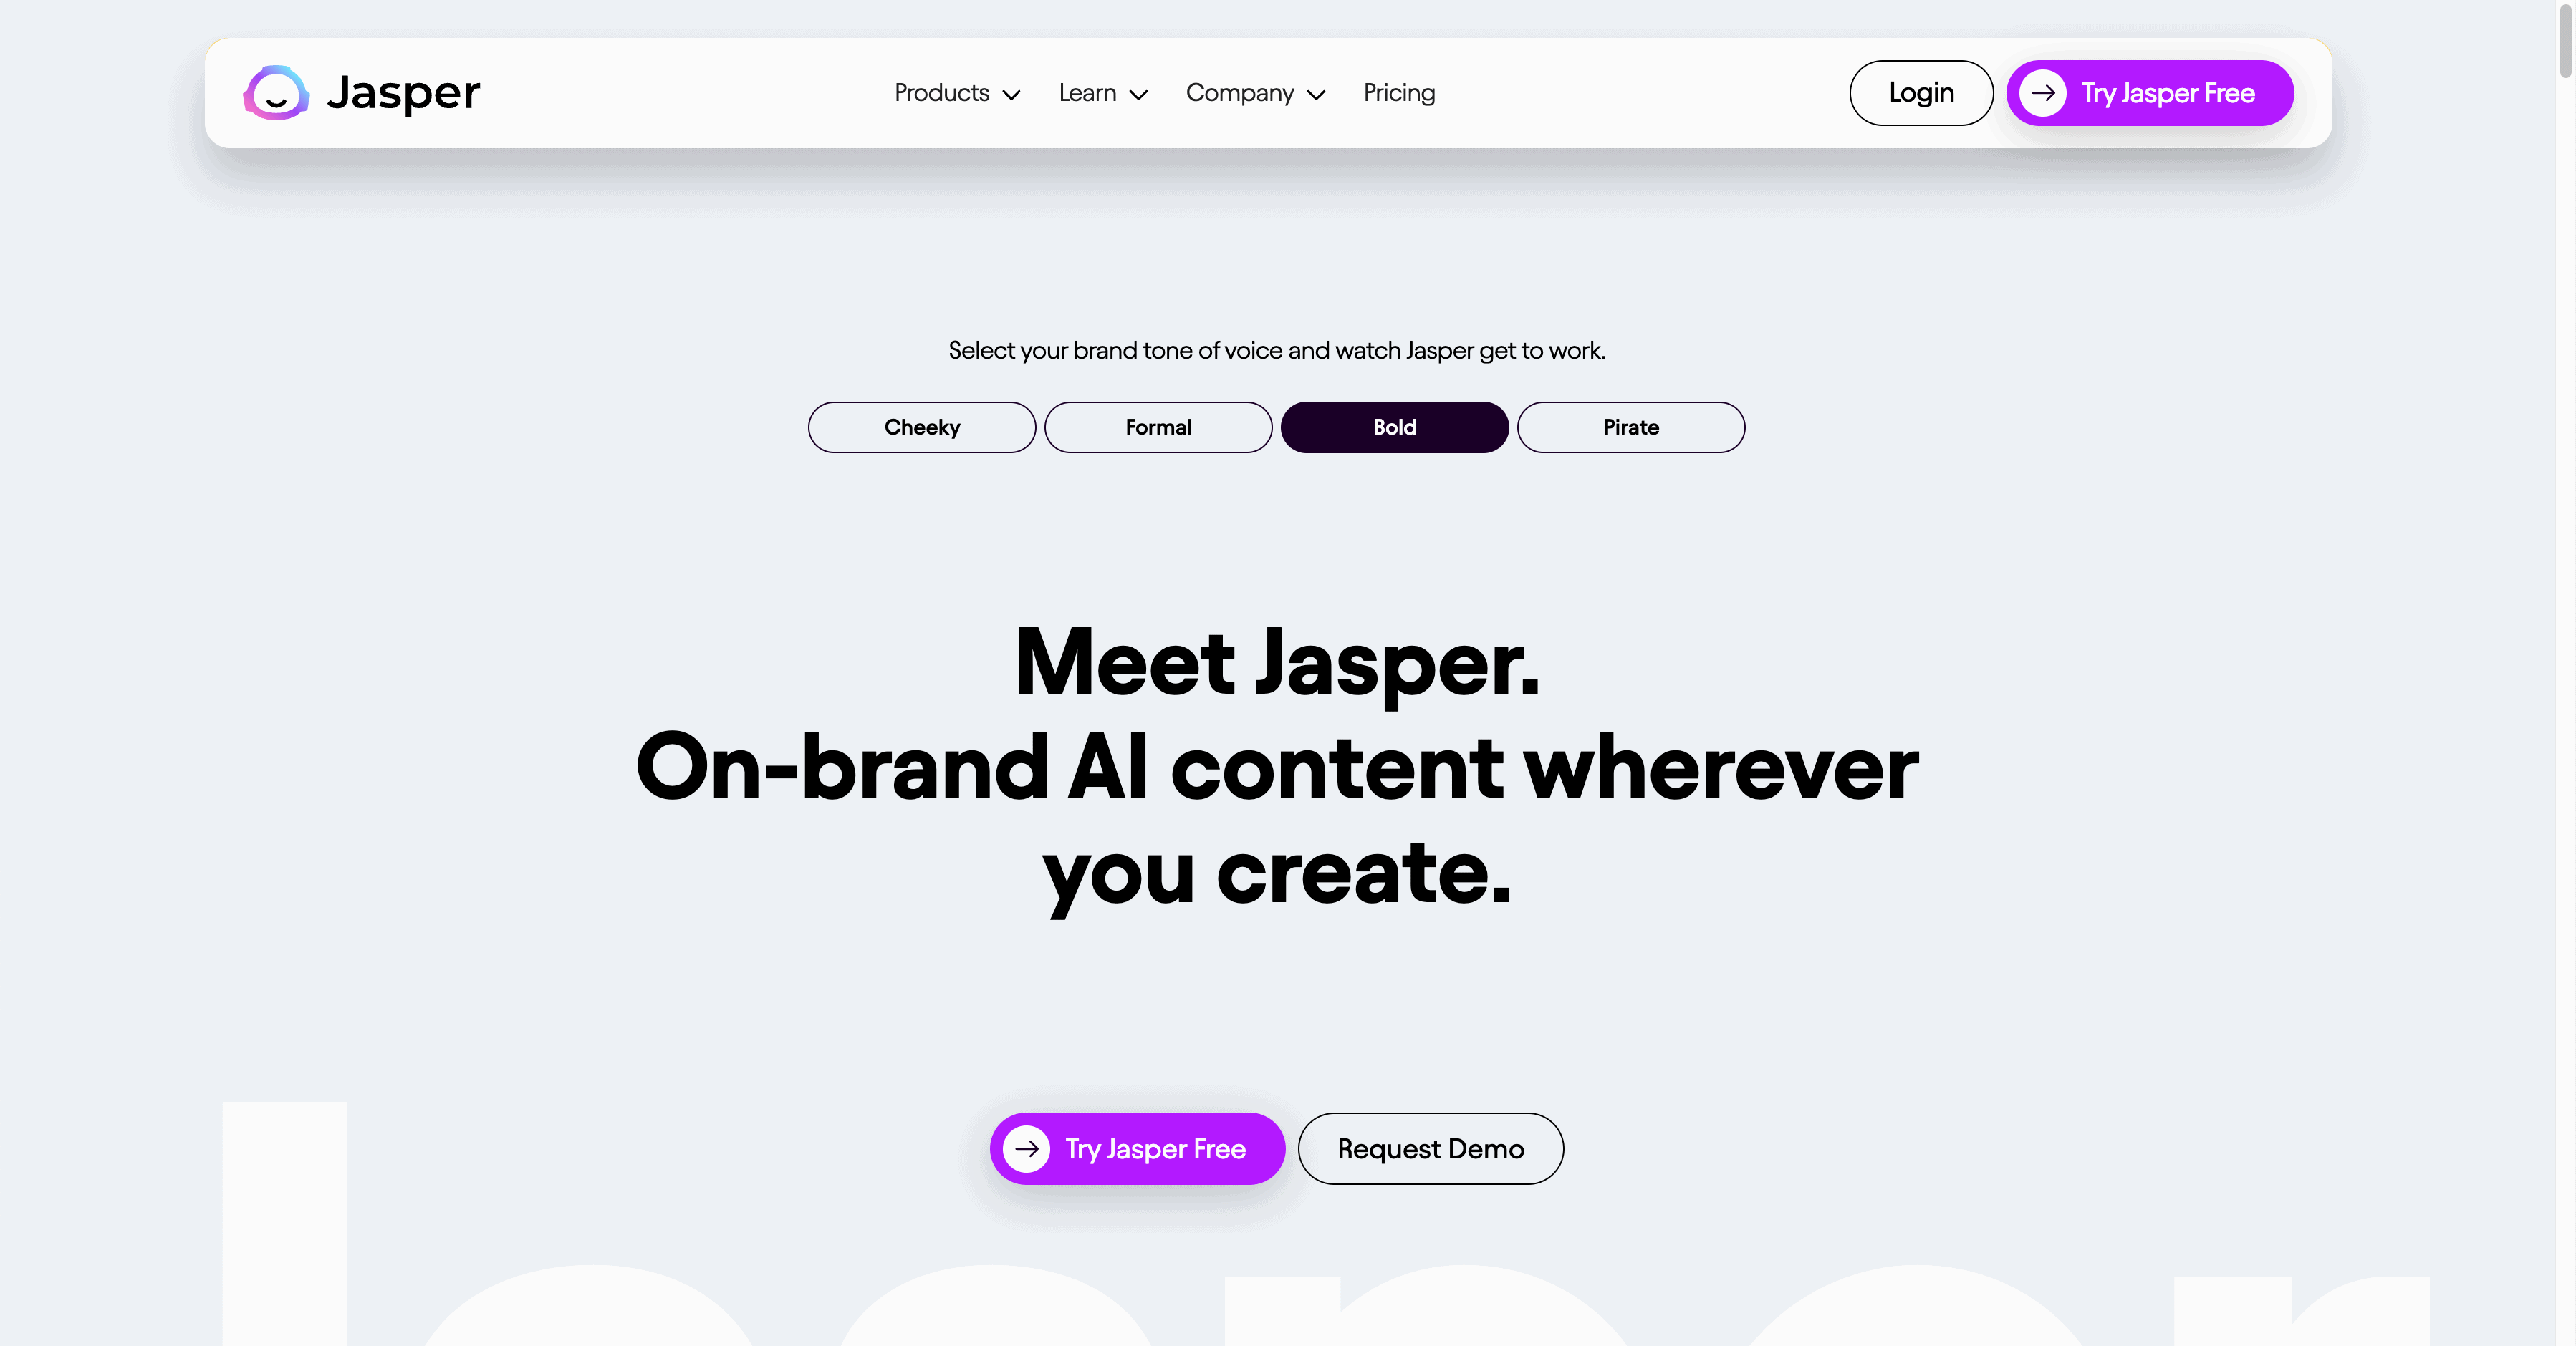The width and height of the screenshot is (2576, 1346).
Task: Click the arrow icon in top nav Try Jasper Free
Action: 2044,94
